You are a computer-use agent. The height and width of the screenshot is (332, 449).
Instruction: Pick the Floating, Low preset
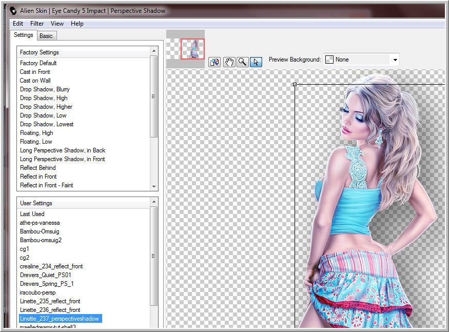point(36,142)
